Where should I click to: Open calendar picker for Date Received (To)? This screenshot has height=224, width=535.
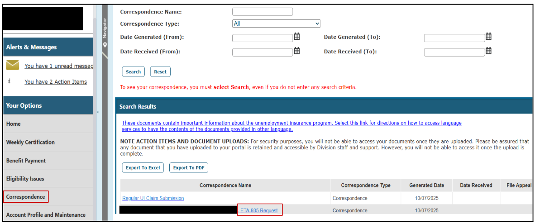[x=488, y=51]
